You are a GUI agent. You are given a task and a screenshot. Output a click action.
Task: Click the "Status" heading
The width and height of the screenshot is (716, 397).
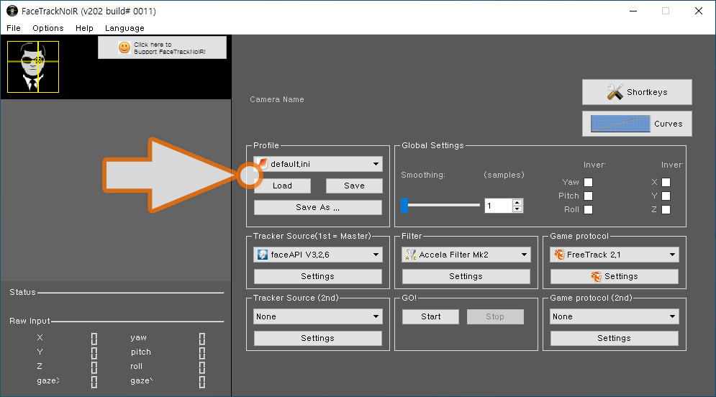[x=22, y=292]
